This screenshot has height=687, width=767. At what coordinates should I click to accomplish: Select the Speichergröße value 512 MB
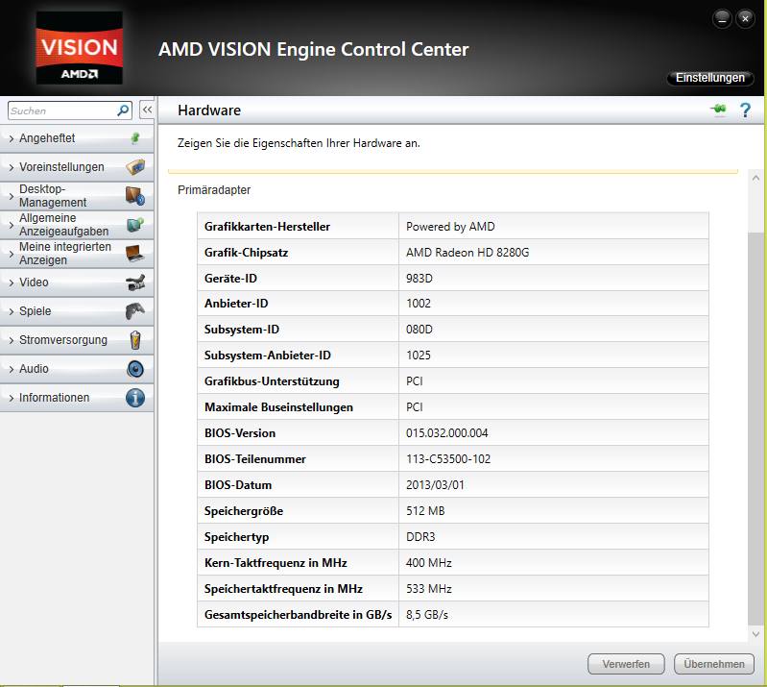(425, 511)
